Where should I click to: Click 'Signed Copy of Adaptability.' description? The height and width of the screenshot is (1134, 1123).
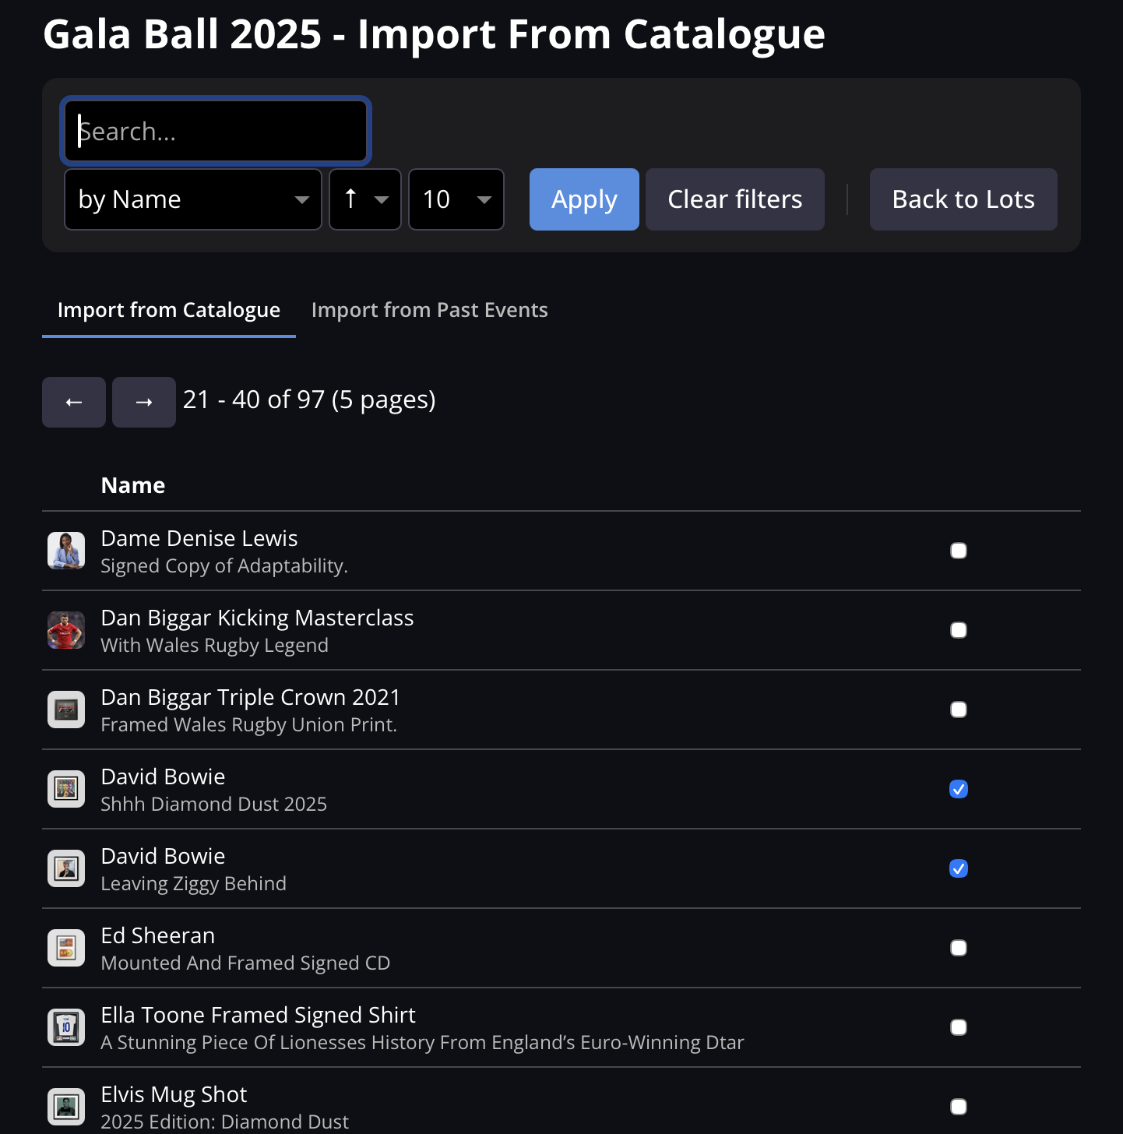click(x=224, y=565)
